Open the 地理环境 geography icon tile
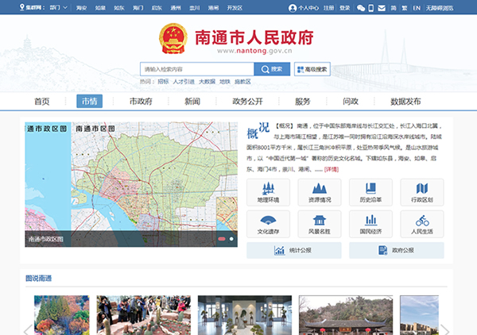The width and height of the screenshot is (477, 335). 268,192
